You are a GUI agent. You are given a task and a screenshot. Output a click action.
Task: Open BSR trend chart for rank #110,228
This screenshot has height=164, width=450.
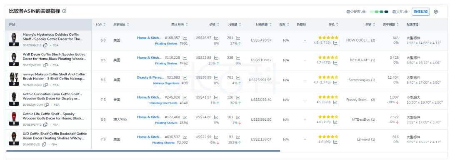point(185,57)
